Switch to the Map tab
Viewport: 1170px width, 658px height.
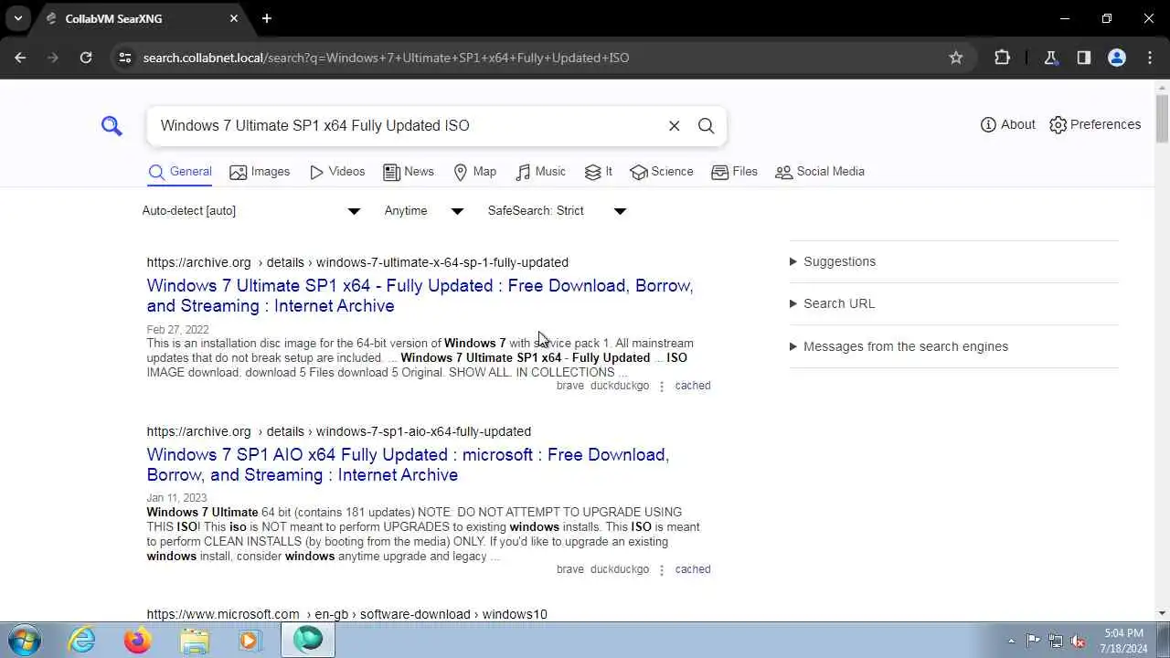[x=475, y=172]
